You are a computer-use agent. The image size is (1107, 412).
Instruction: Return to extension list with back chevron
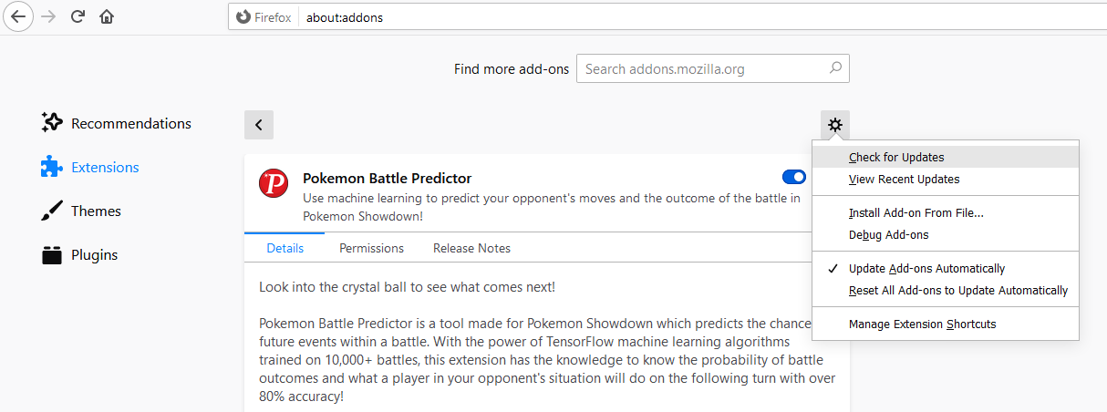259,125
